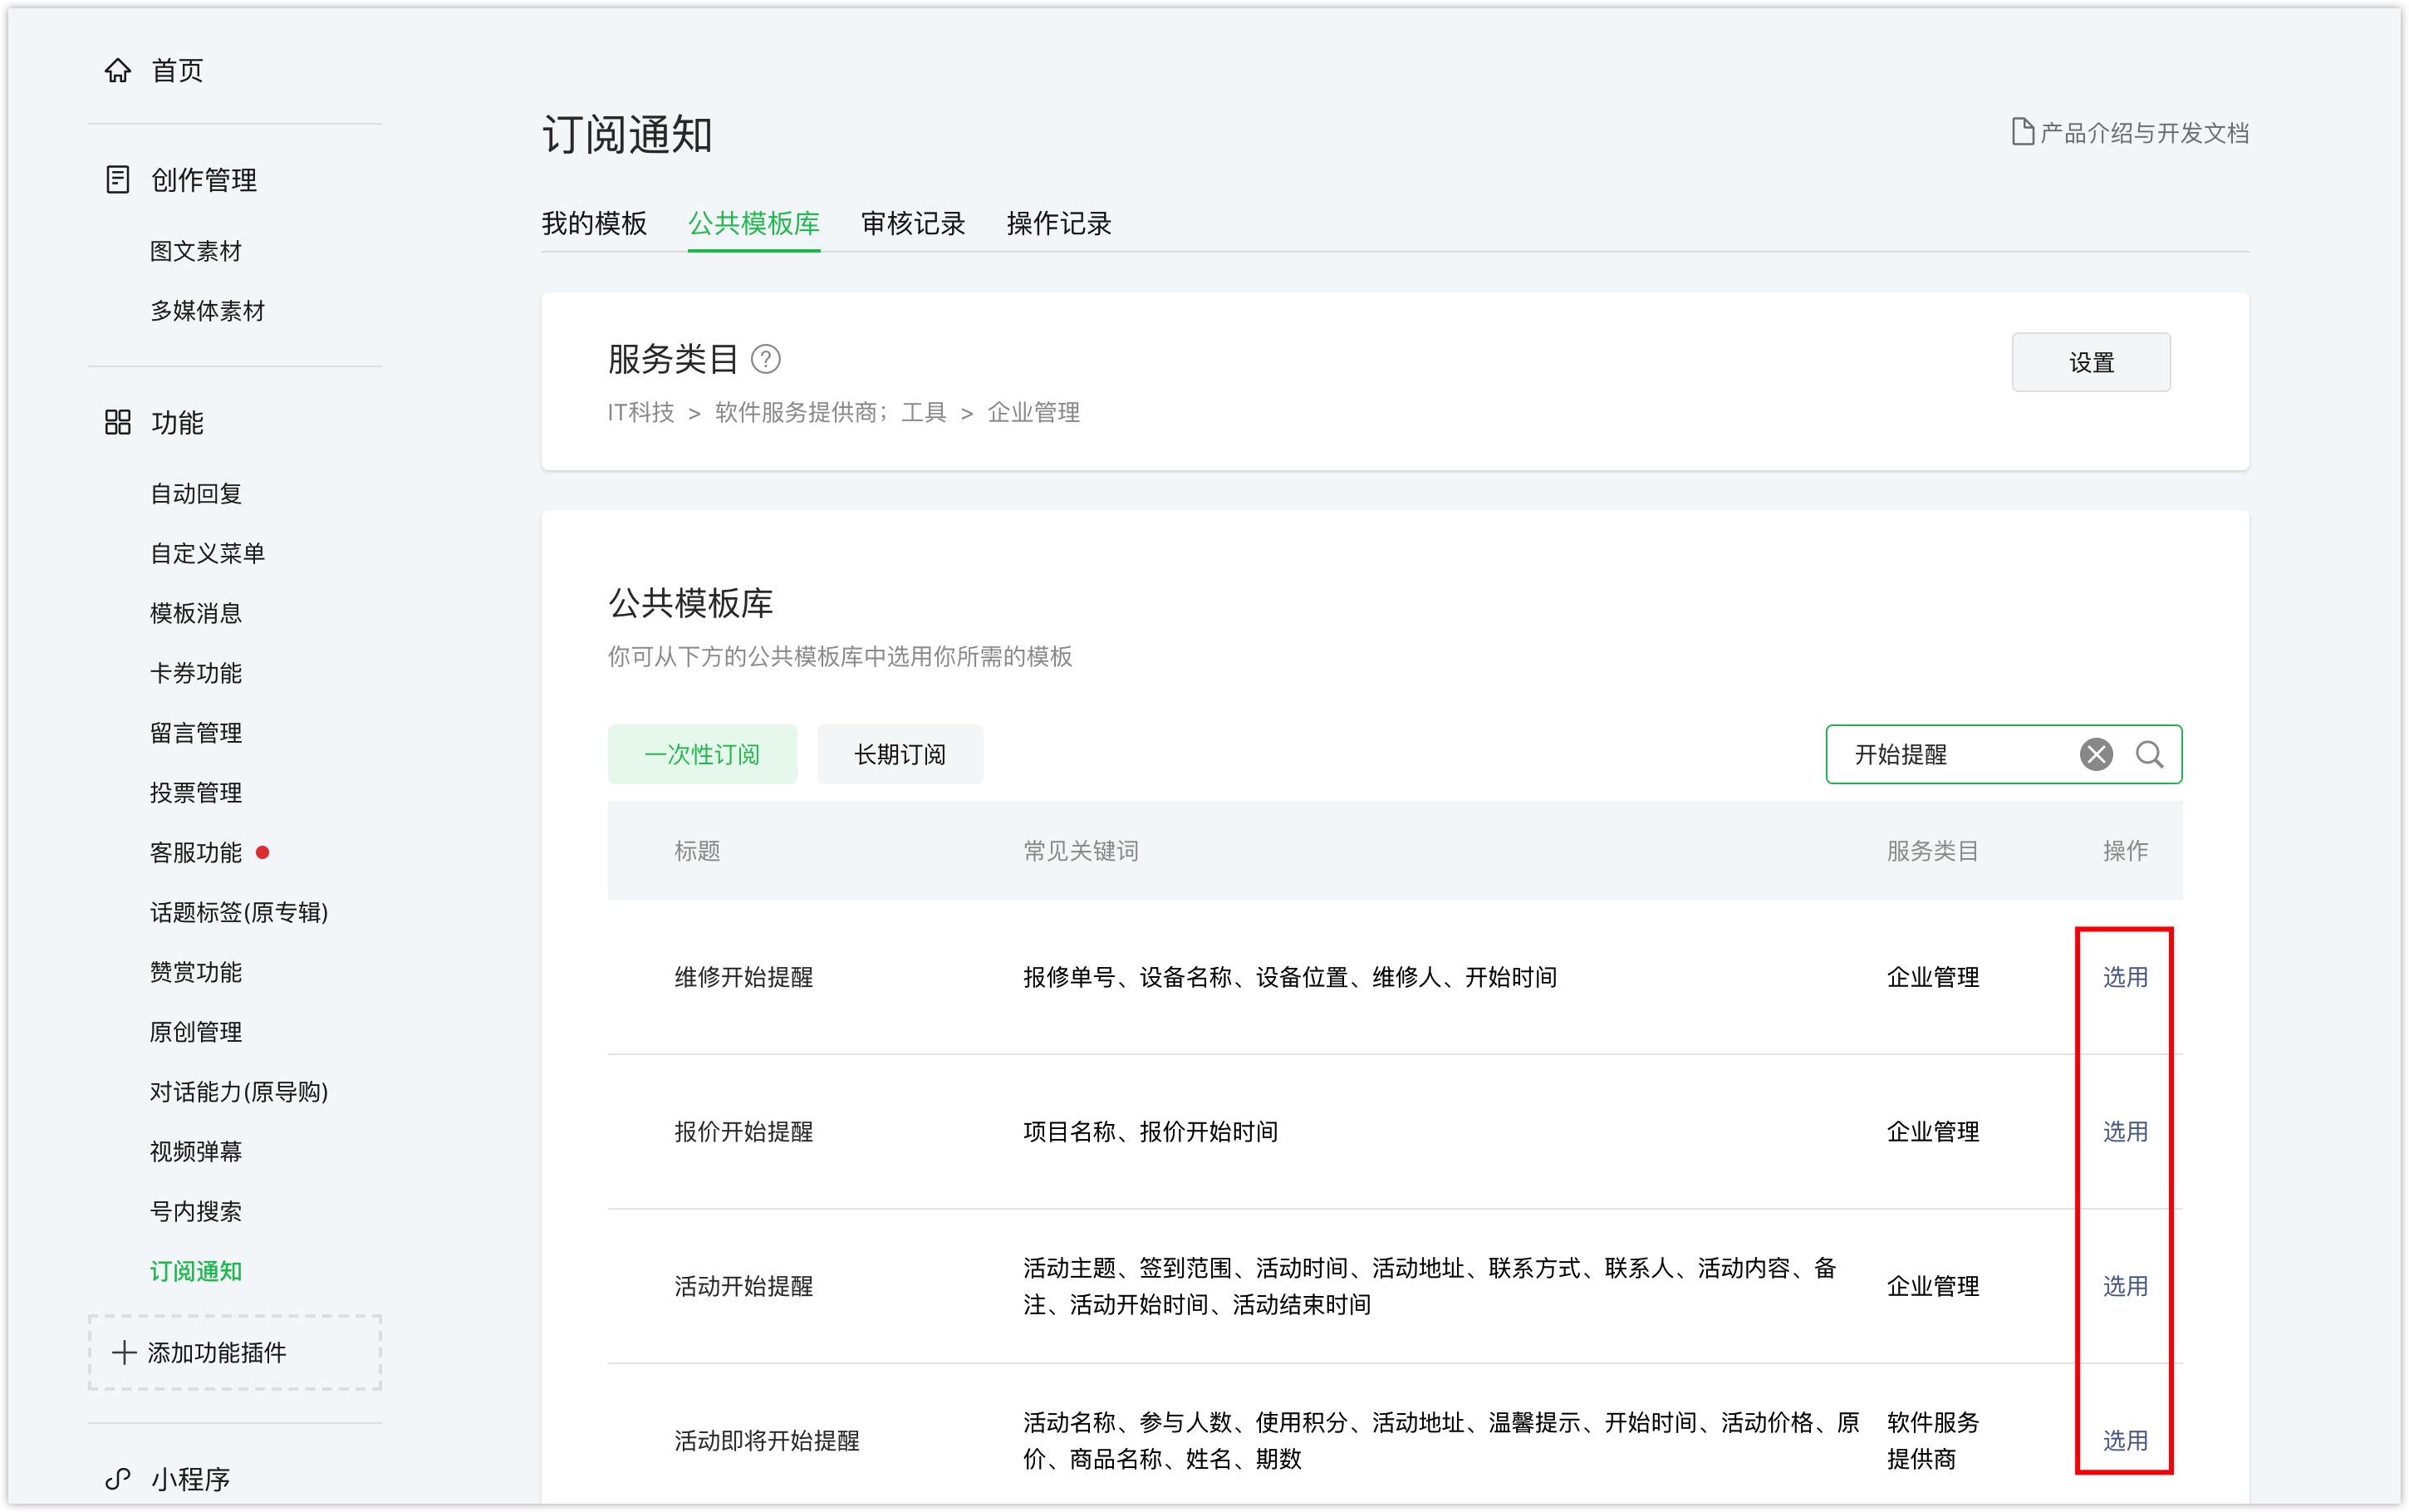This screenshot has height=1512, width=2409.
Task: Click 选用 for 维修开始提醒
Action: point(2124,977)
